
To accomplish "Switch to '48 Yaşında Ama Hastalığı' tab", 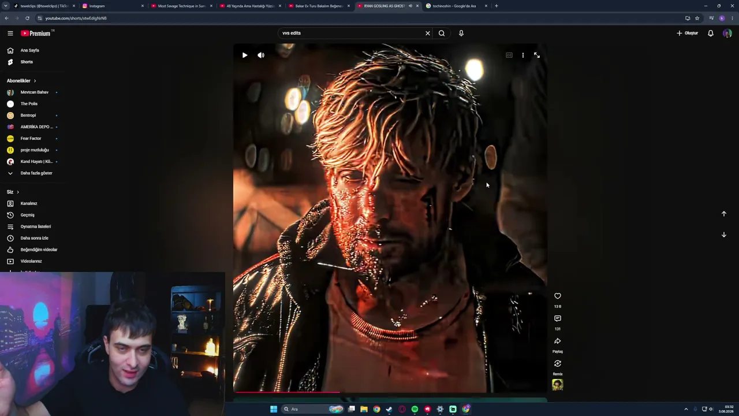I will pyautogui.click(x=250, y=6).
